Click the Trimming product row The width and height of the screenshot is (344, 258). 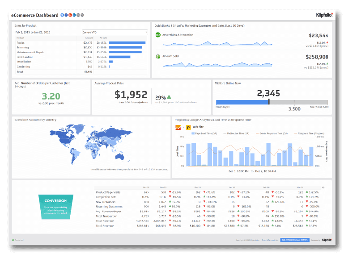(81, 47)
